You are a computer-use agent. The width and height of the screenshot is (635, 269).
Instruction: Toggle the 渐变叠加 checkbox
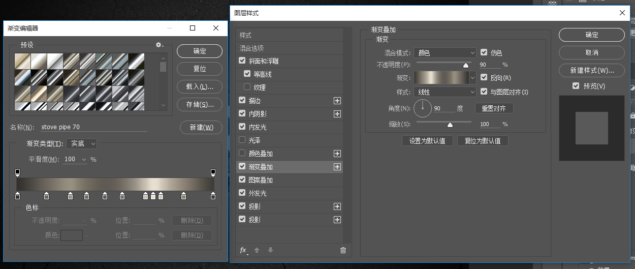point(242,167)
